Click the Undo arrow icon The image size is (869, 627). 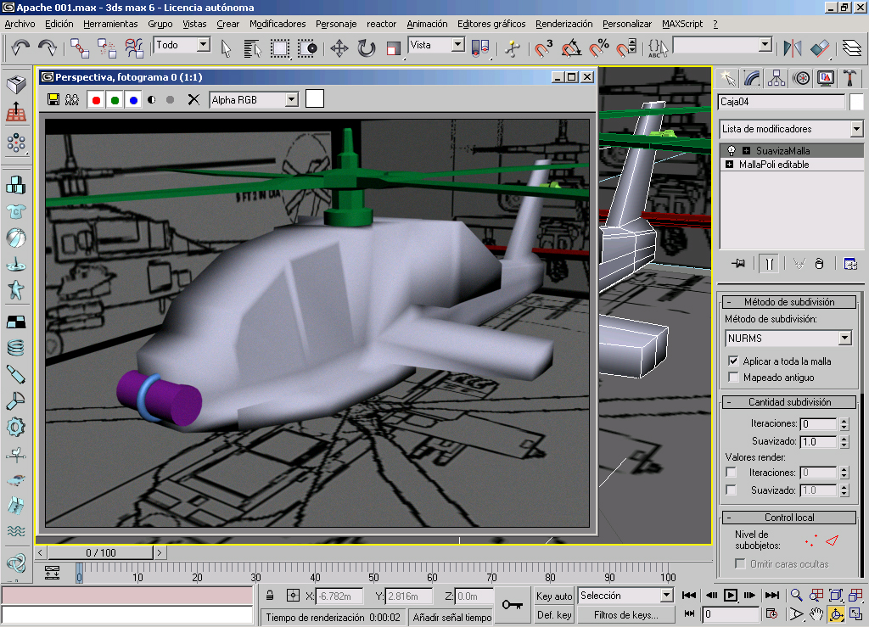pos(20,48)
